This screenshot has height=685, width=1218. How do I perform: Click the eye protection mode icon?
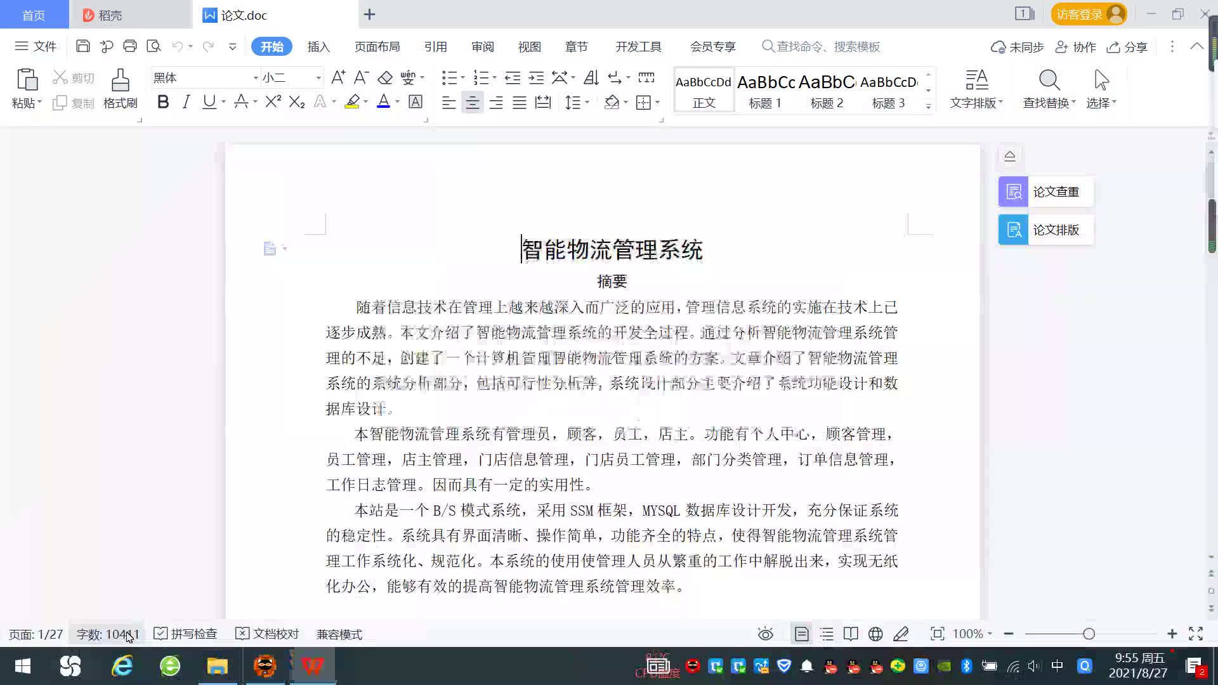(x=766, y=634)
